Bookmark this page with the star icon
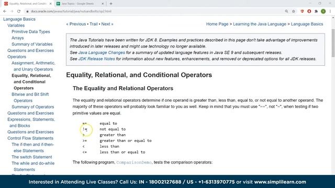The height and width of the screenshot is (188, 335). click(x=294, y=11)
